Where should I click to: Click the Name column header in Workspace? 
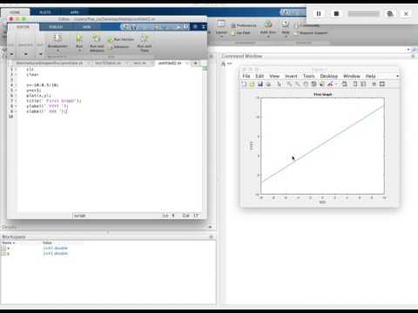coord(9,243)
